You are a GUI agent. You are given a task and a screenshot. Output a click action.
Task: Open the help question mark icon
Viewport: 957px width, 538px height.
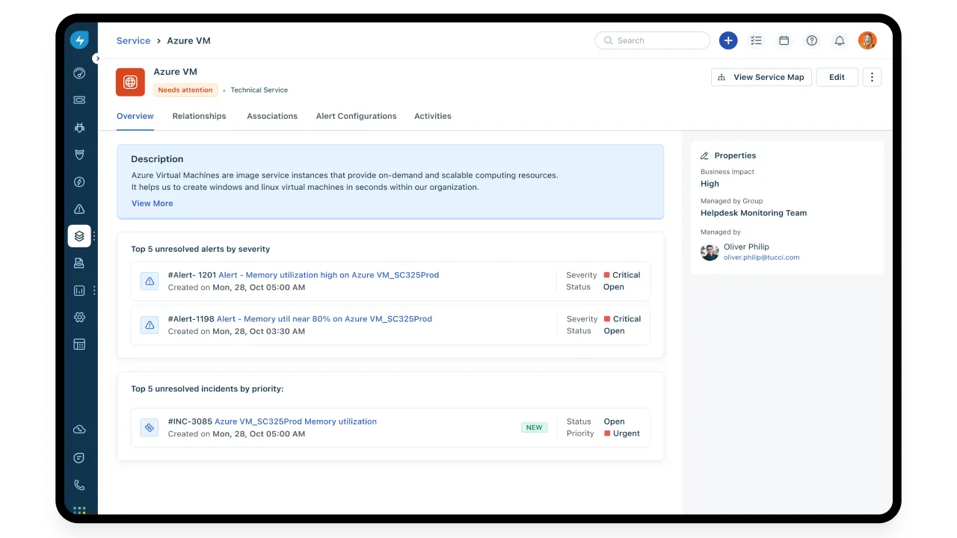click(x=812, y=40)
